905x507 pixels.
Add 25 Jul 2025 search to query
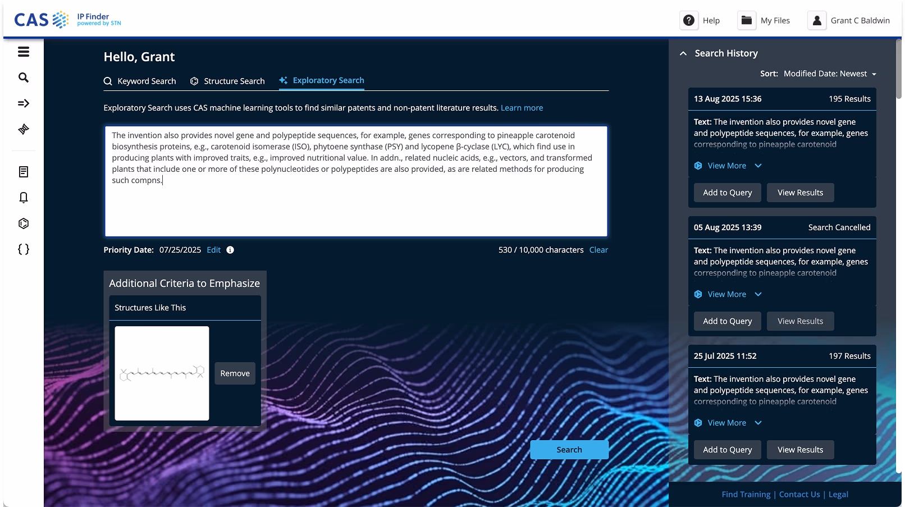728,450
